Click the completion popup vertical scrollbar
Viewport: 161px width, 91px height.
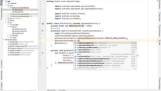(136, 45)
